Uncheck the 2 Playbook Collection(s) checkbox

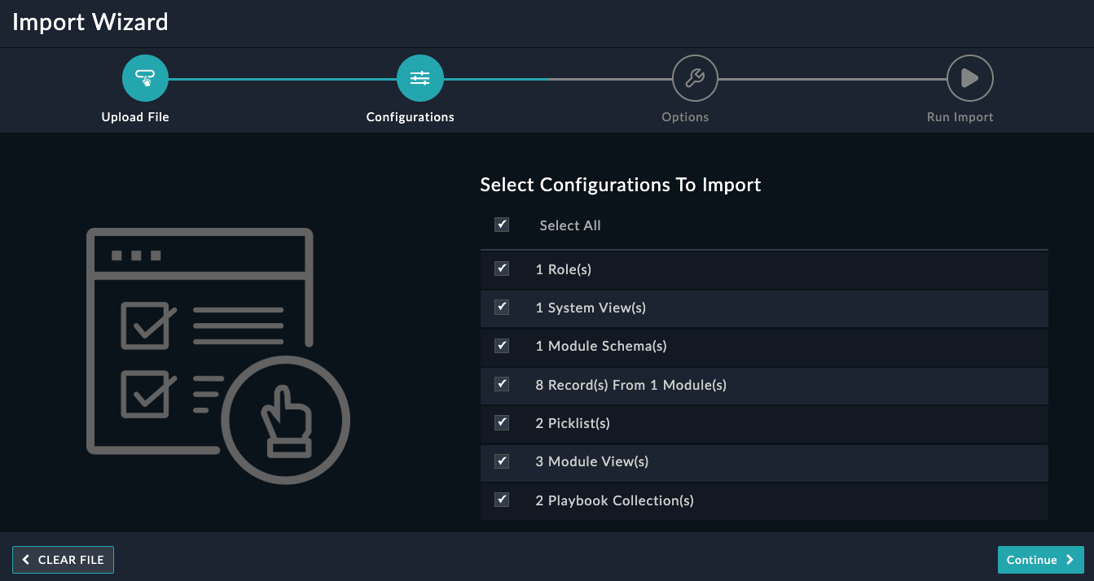point(502,500)
